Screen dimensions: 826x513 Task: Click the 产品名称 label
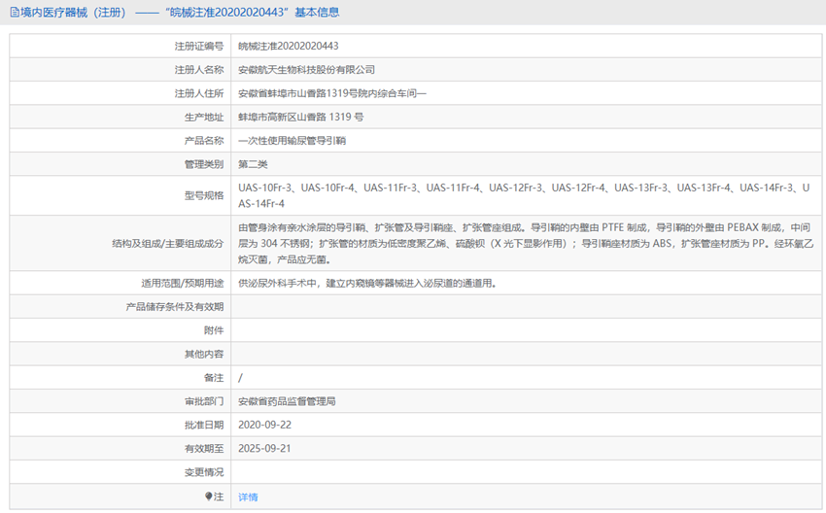(204, 141)
